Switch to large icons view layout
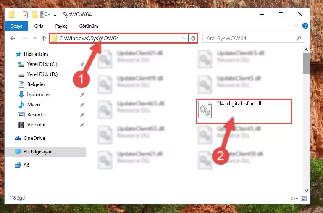Screen dimensions: 323x213 [x=303, y=199]
